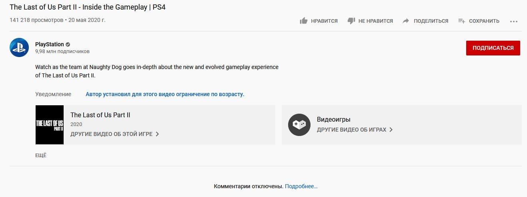Click the СОХРАНИТЬ label
This screenshot has height=197, width=527.
pyautogui.click(x=484, y=21)
